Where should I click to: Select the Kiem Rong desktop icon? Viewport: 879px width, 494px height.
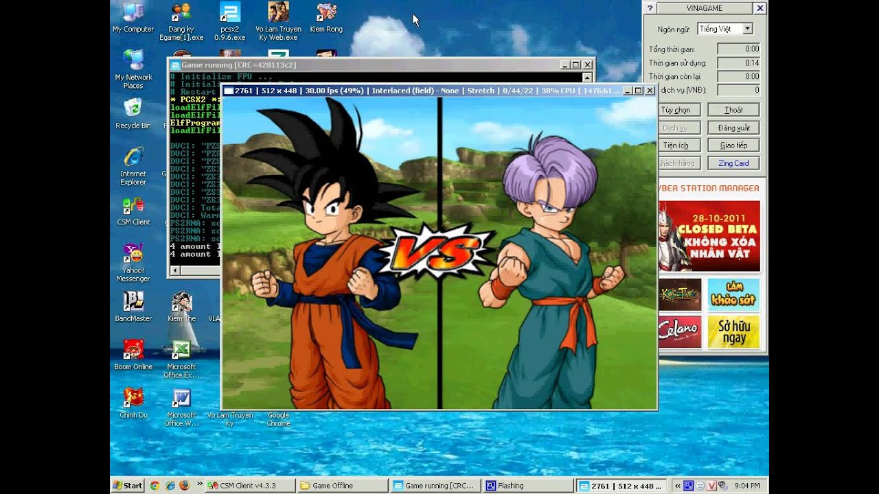pyautogui.click(x=326, y=17)
